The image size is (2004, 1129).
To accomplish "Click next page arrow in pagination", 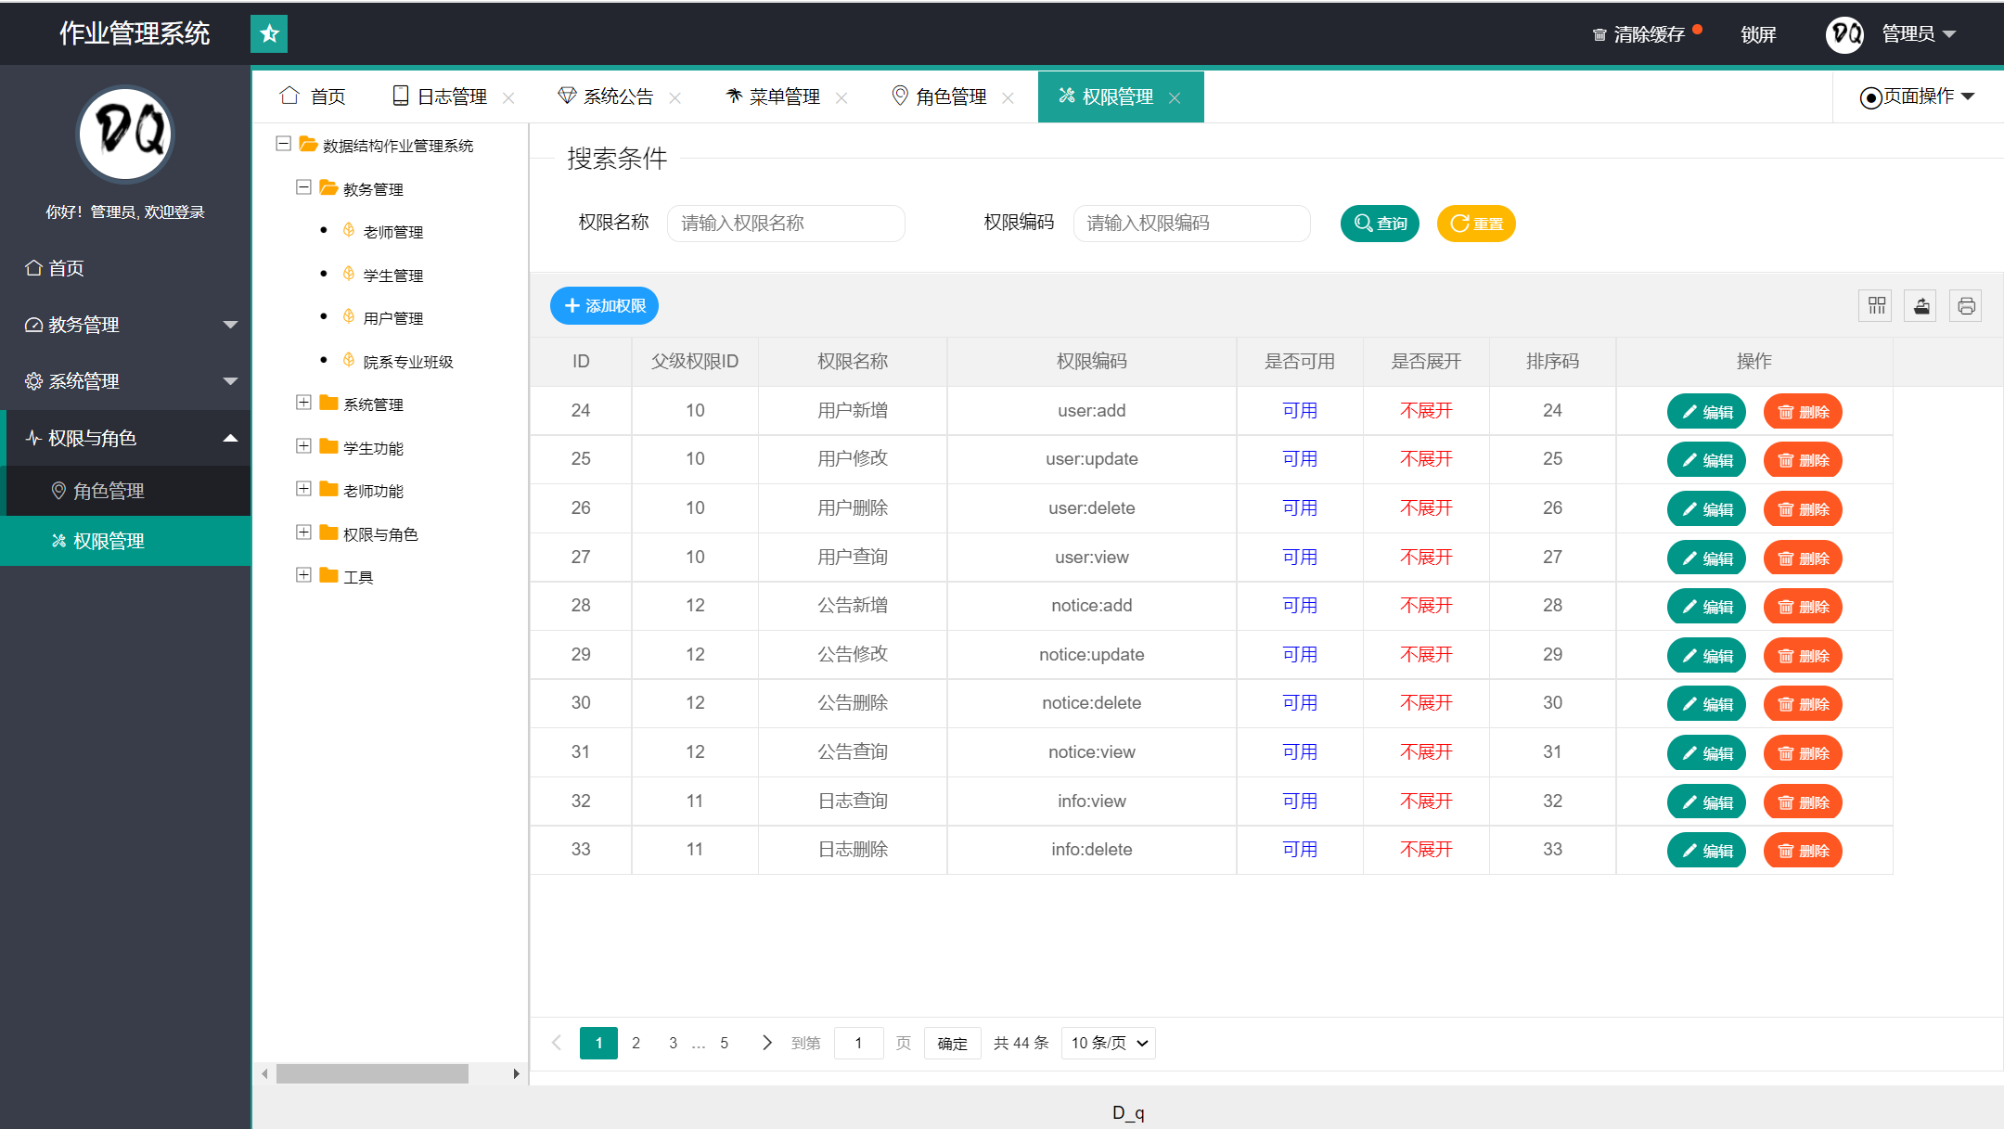I will (766, 1043).
